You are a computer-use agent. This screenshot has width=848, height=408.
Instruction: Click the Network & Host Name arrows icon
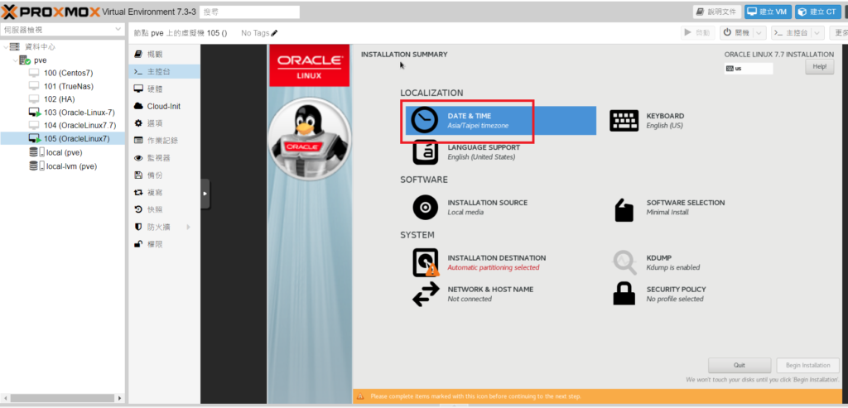[425, 294]
